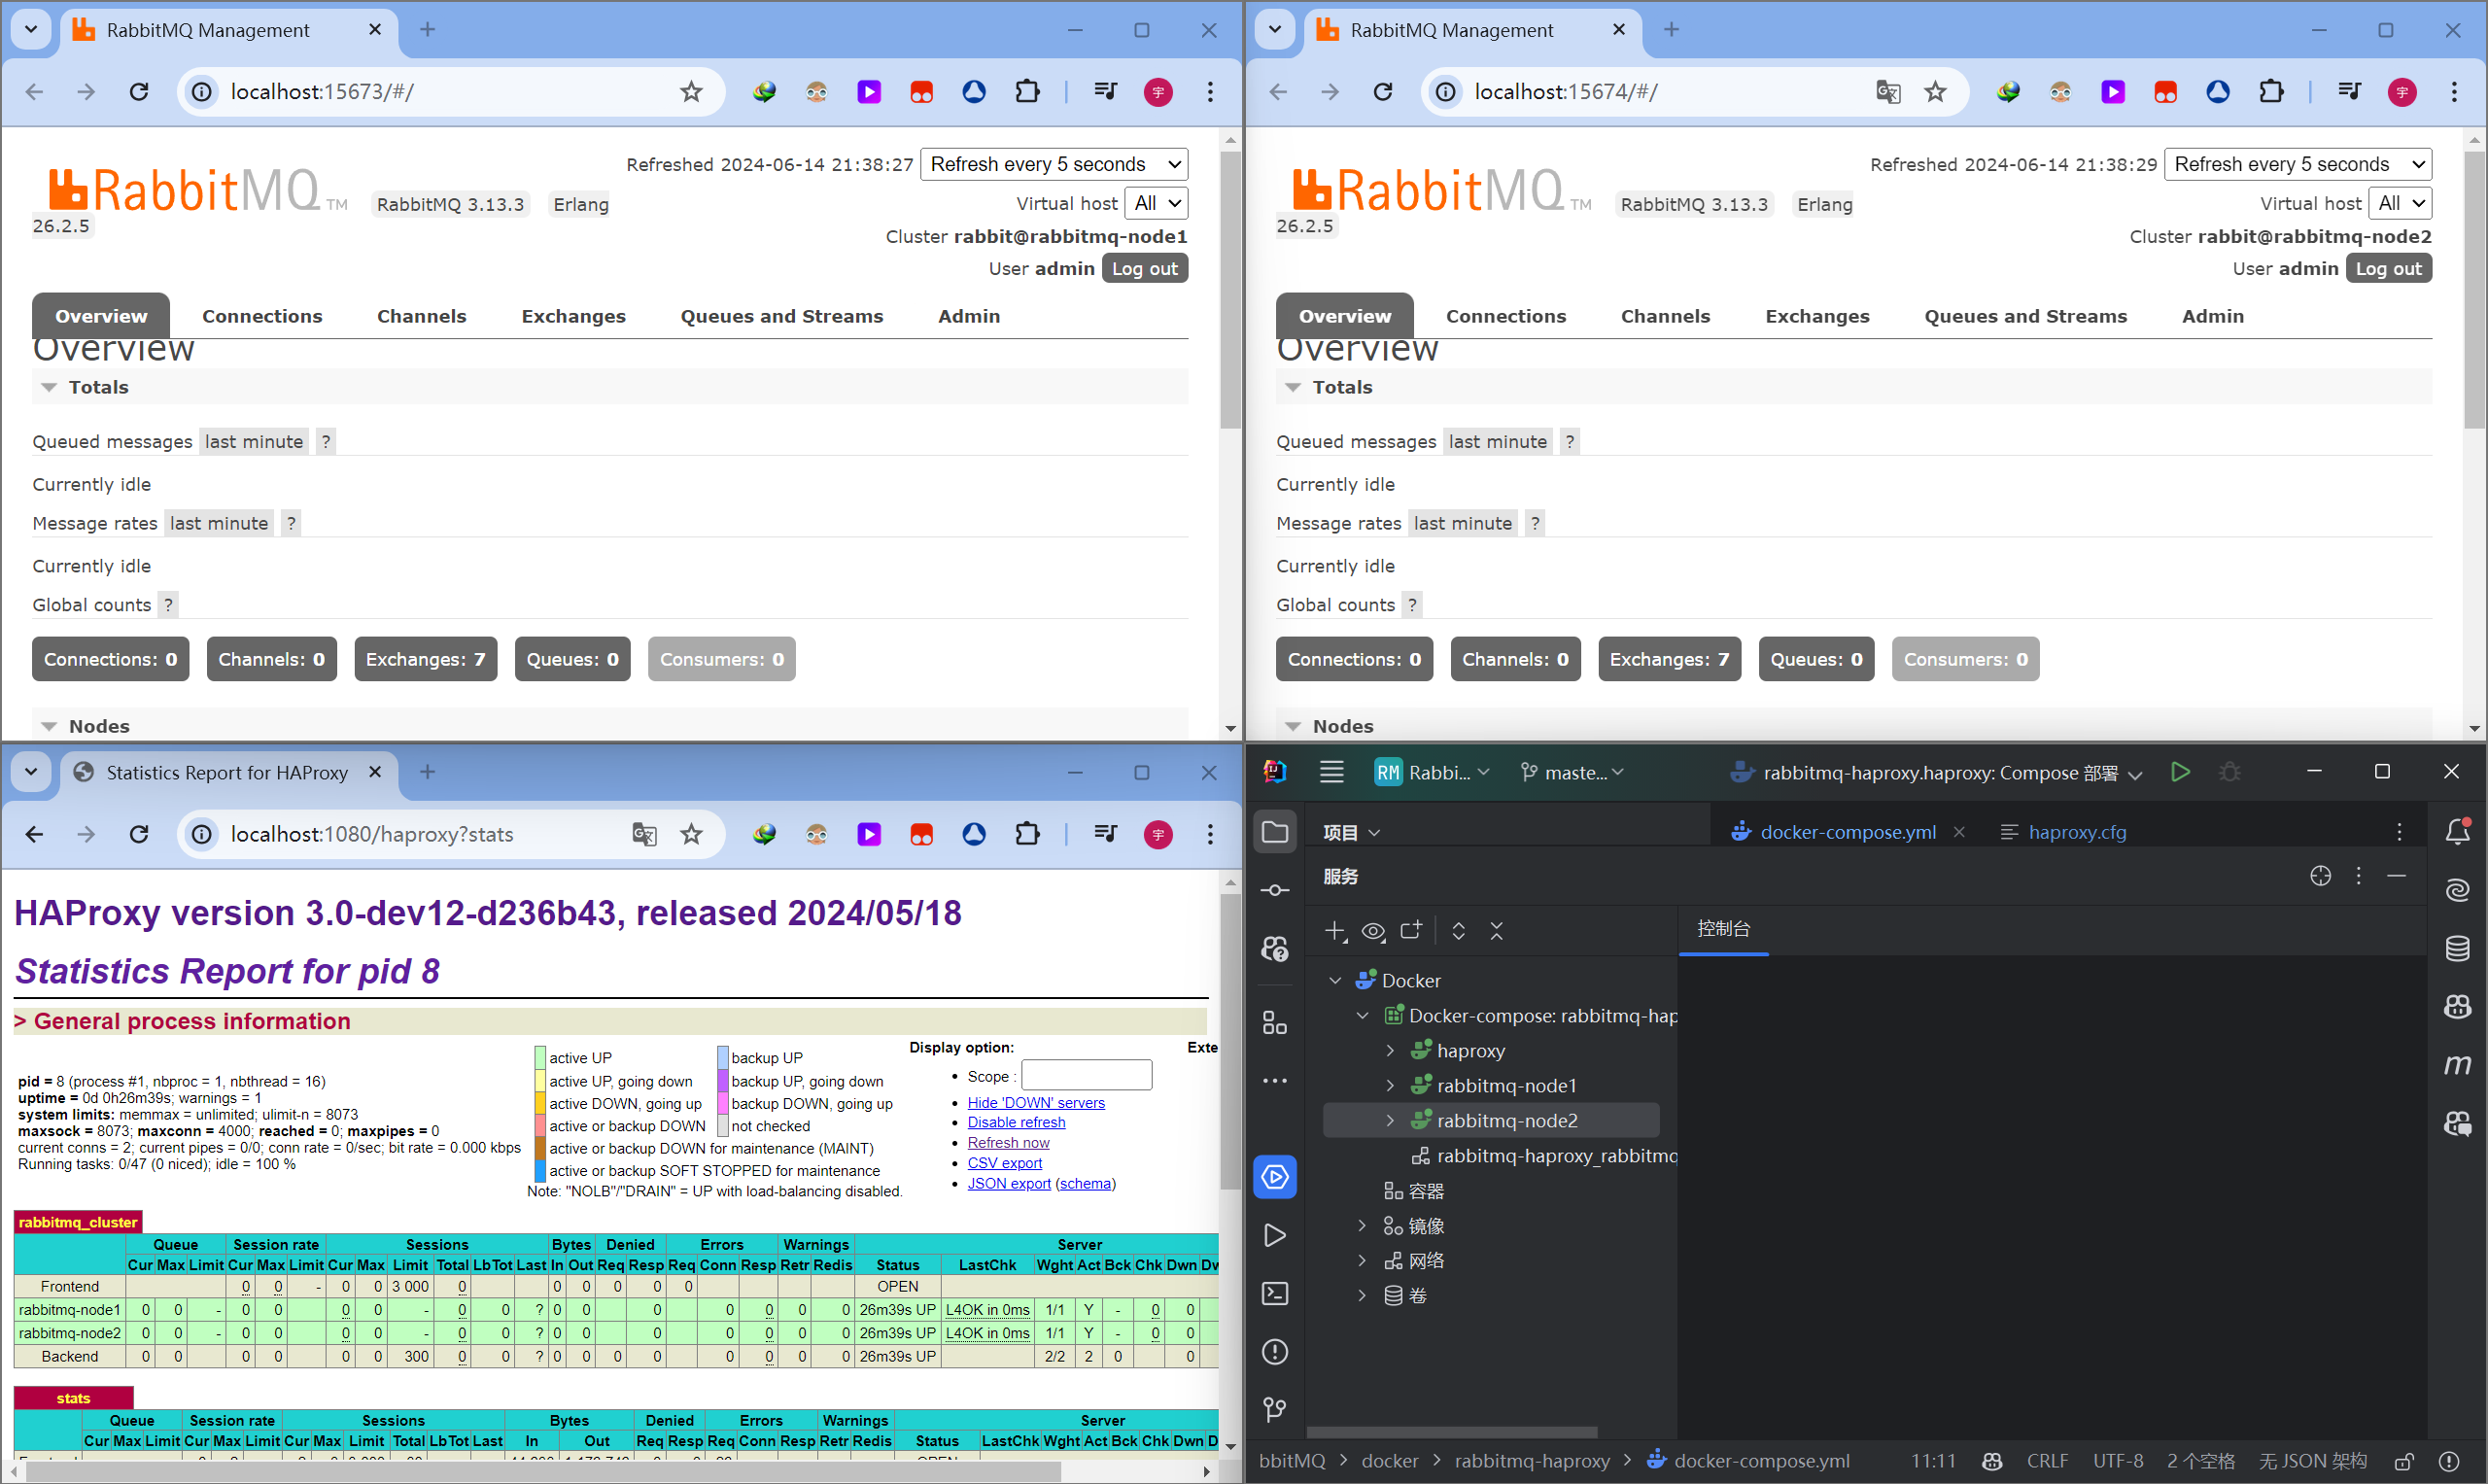Click the Refresh now link in HAProxy page
This screenshot has width=2488, height=1484.
pyautogui.click(x=1008, y=1142)
